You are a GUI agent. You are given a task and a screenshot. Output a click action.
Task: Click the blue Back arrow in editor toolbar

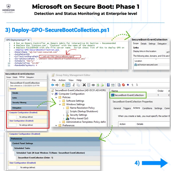[53, 85]
